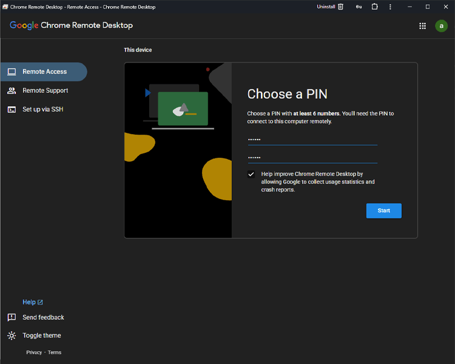Click the Send feedback icon

click(12, 317)
